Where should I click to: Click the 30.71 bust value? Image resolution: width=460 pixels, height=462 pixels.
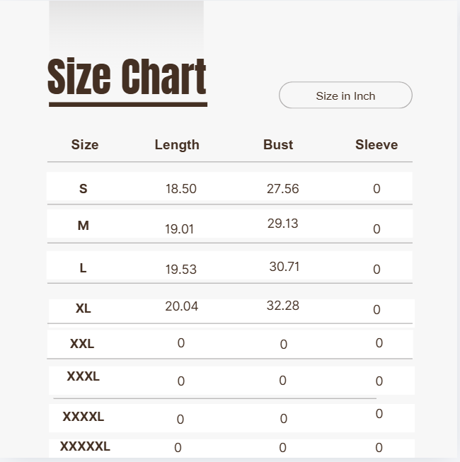pyautogui.click(x=284, y=267)
